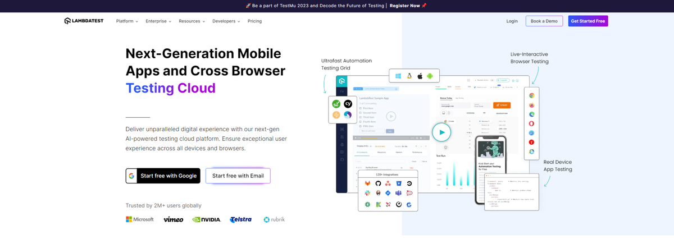674x248 pixels.
Task: Click the Rocket.Chat integration icon
Action: click(x=409, y=194)
